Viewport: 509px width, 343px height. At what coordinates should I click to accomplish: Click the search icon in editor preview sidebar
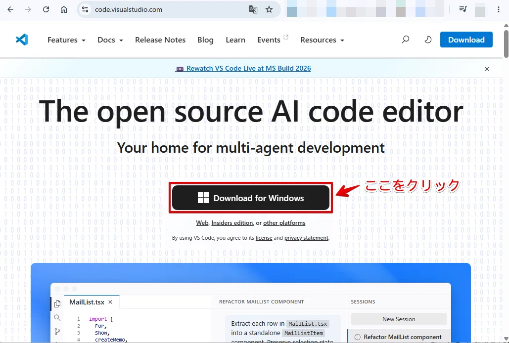(57, 318)
